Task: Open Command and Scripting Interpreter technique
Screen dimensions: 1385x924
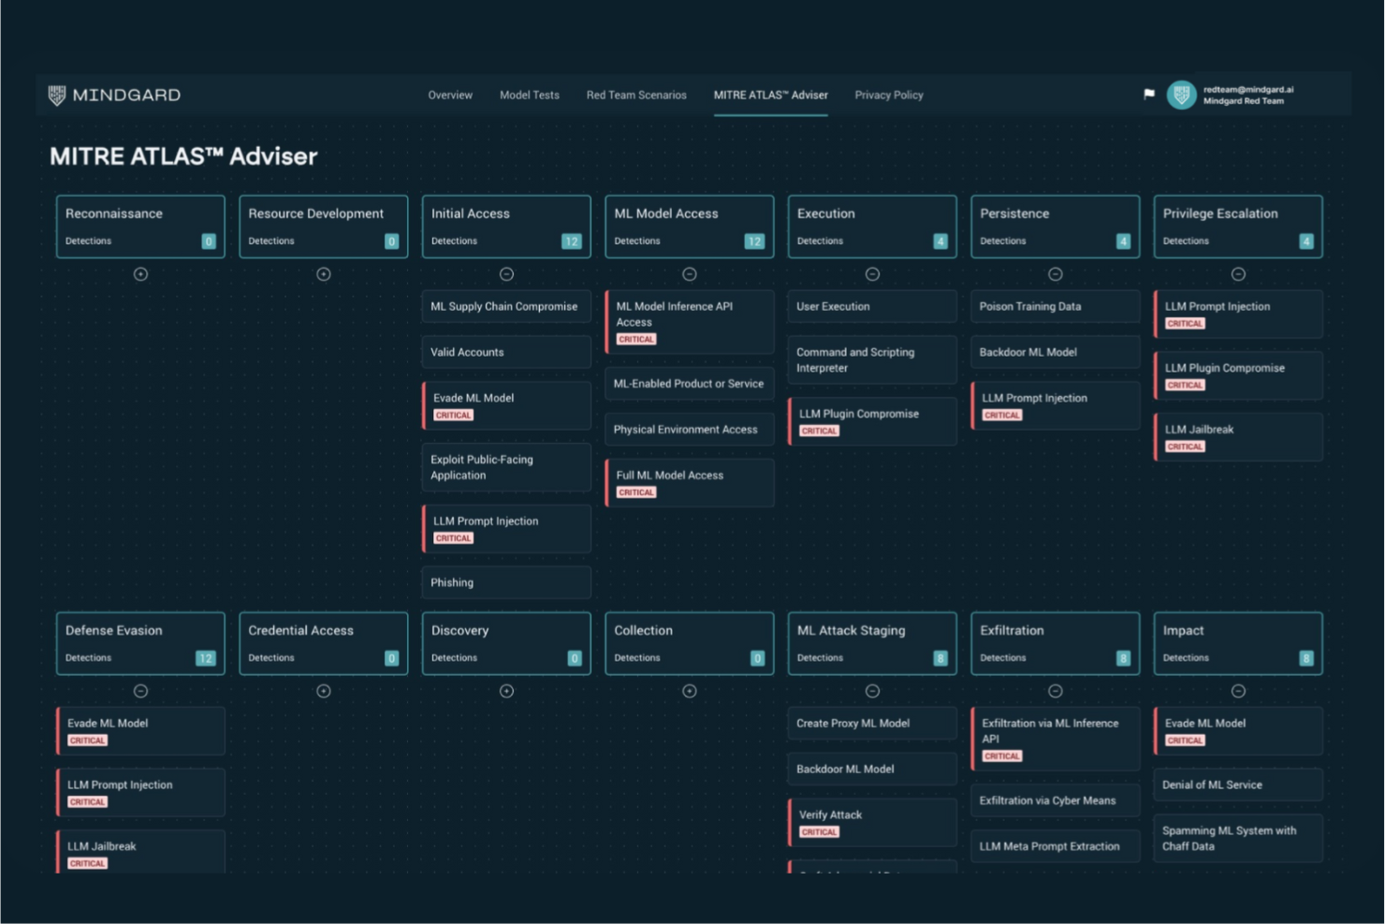Action: (872, 360)
